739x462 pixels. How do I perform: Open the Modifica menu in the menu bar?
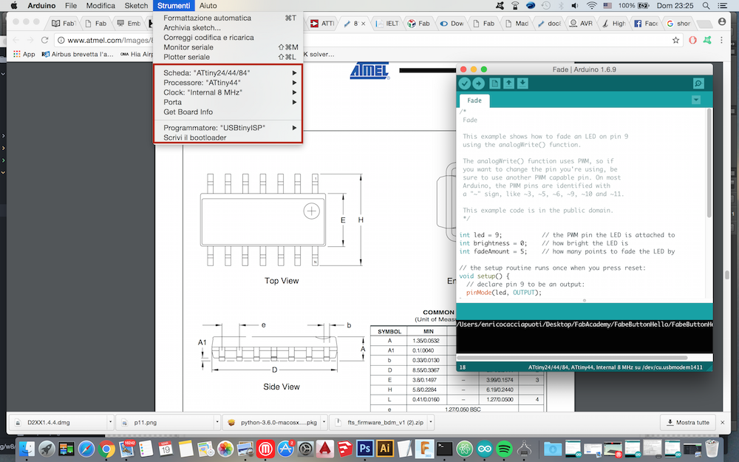pyautogui.click(x=101, y=6)
